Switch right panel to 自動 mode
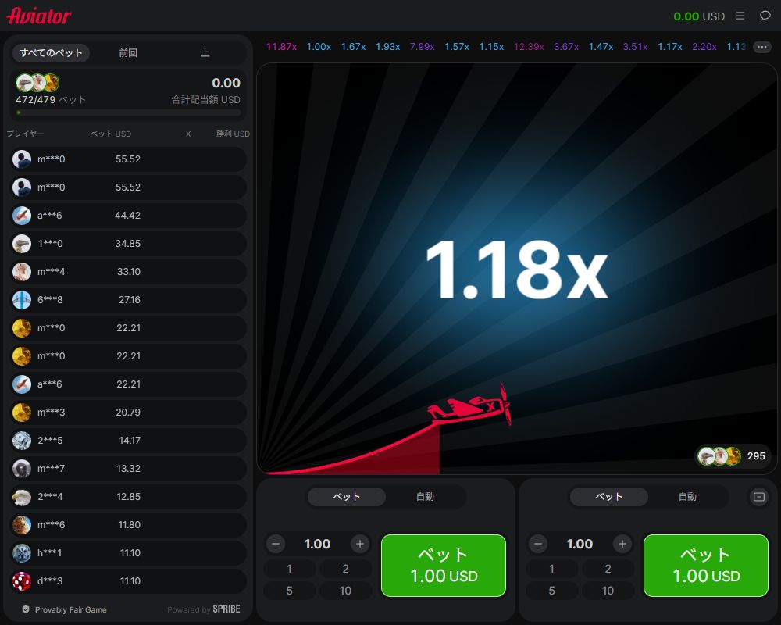 tap(687, 497)
